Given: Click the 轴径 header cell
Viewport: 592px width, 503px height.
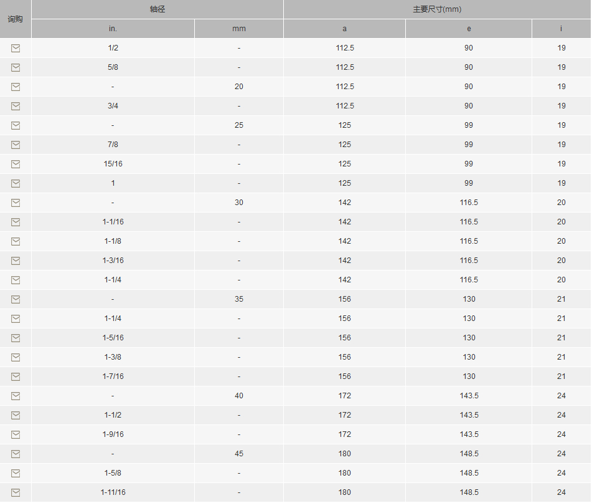Looking at the screenshot, I should click(x=157, y=9).
